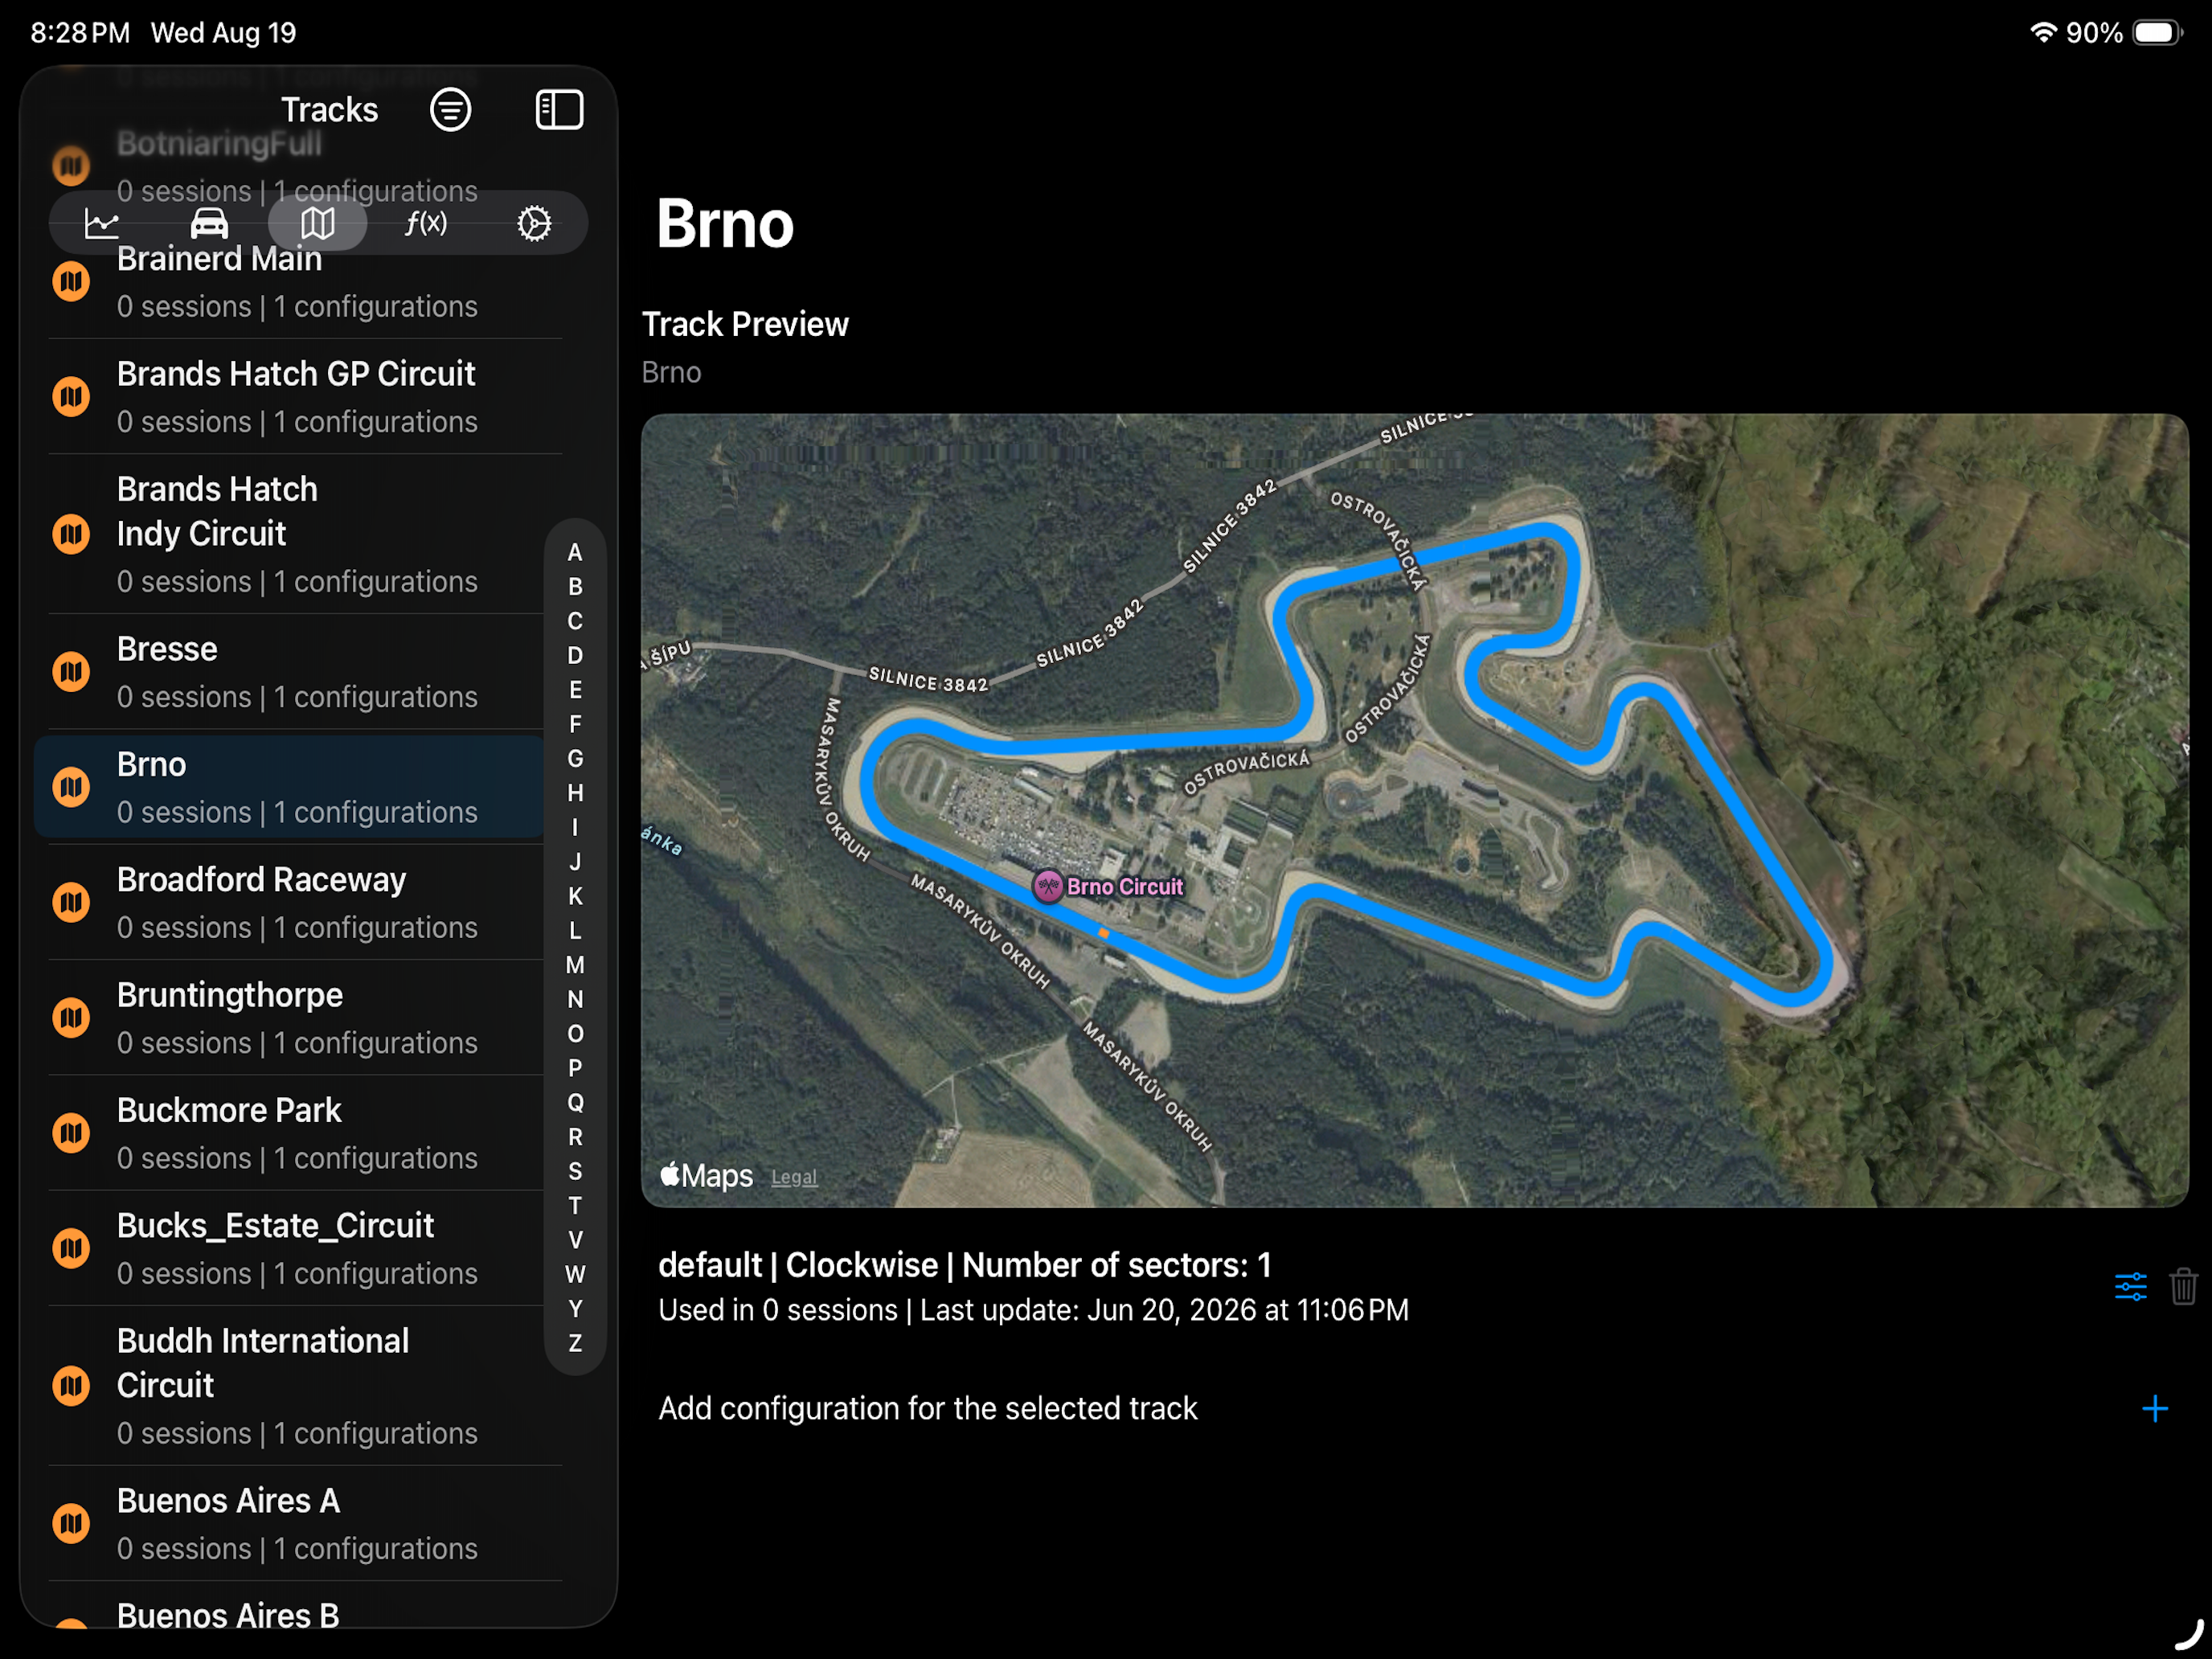Jump to letter K in index
2212x1659 pixels.
click(x=575, y=896)
